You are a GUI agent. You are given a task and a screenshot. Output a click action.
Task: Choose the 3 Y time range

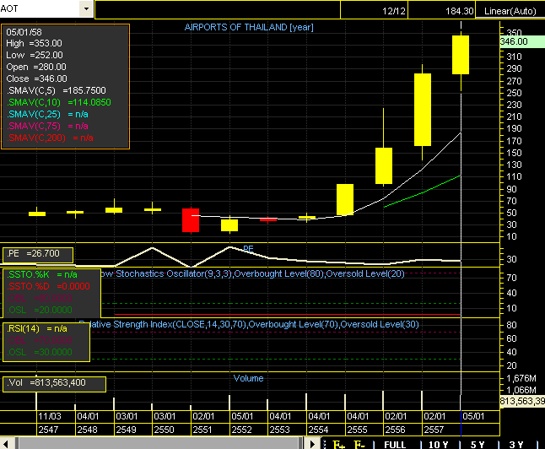[516, 443]
